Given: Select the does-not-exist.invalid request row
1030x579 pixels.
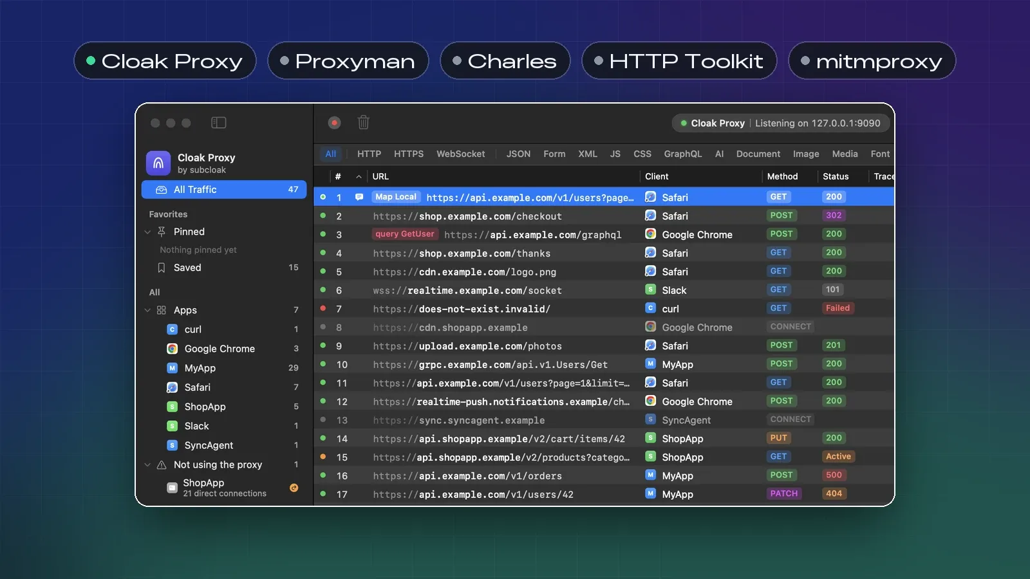Looking at the screenshot, I should pos(604,308).
